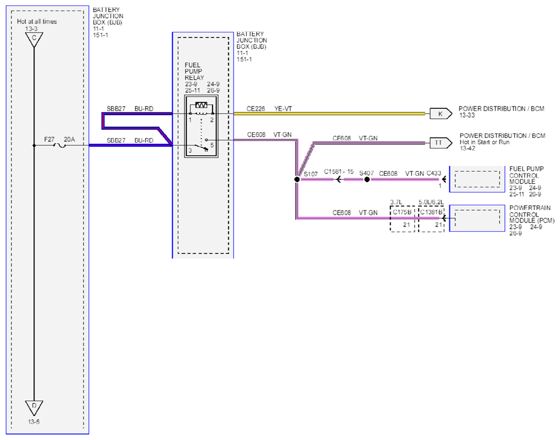Screen dimensions: 560x440
Task: Select the C1381B 5.0L/6.2L connector box
Action: (x=431, y=219)
